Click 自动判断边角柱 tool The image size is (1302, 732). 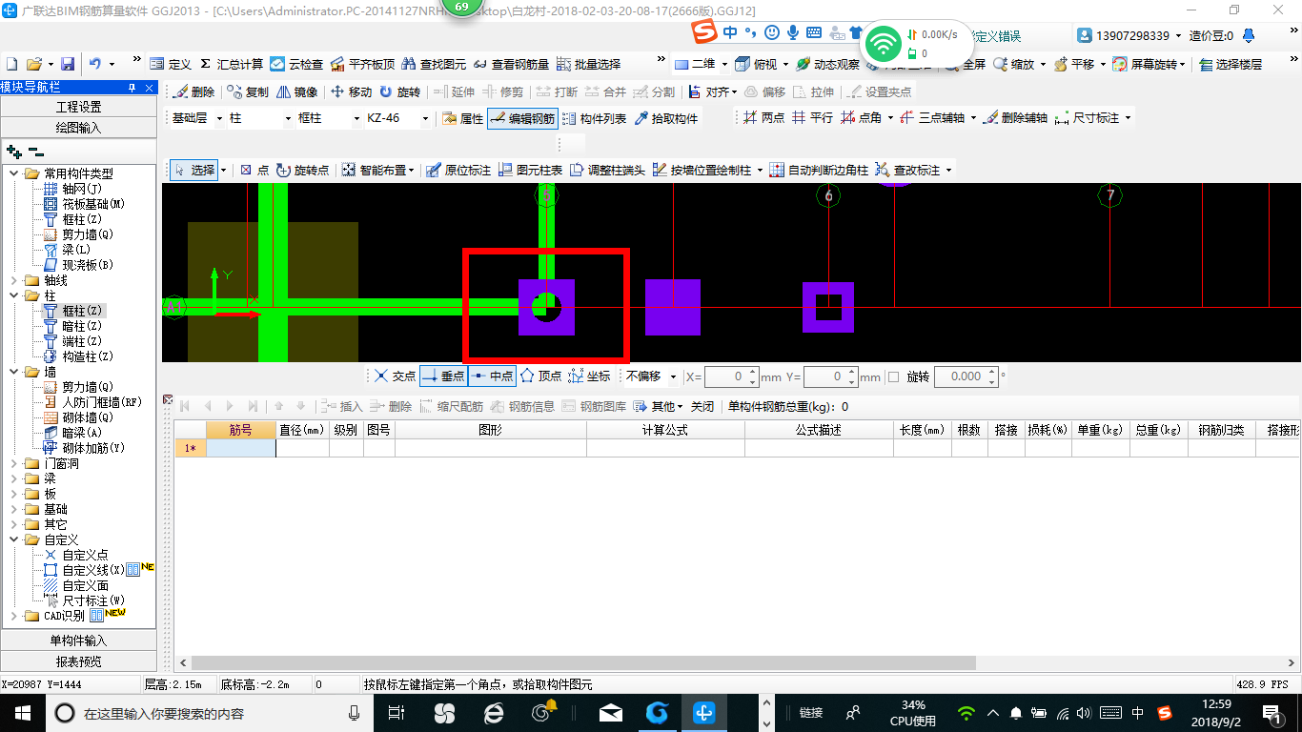pos(819,171)
